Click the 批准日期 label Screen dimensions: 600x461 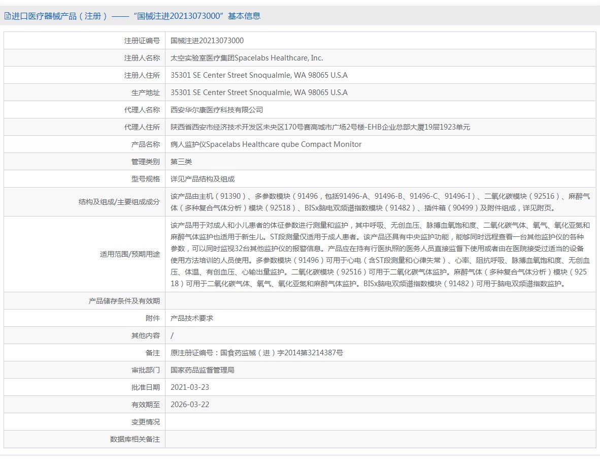tap(145, 387)
